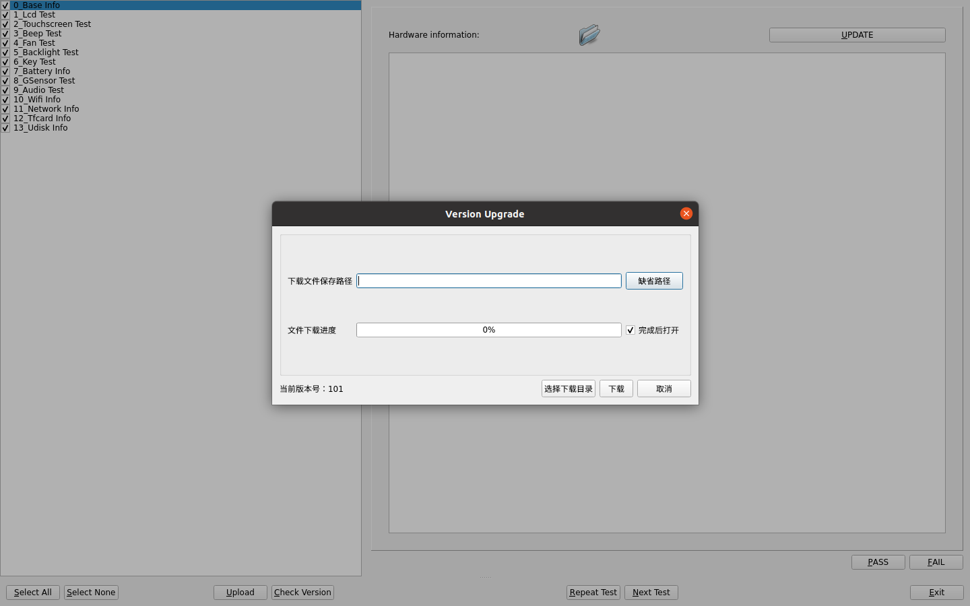
Task: Select the 1_Lcd Test list row
Action: 181,15
